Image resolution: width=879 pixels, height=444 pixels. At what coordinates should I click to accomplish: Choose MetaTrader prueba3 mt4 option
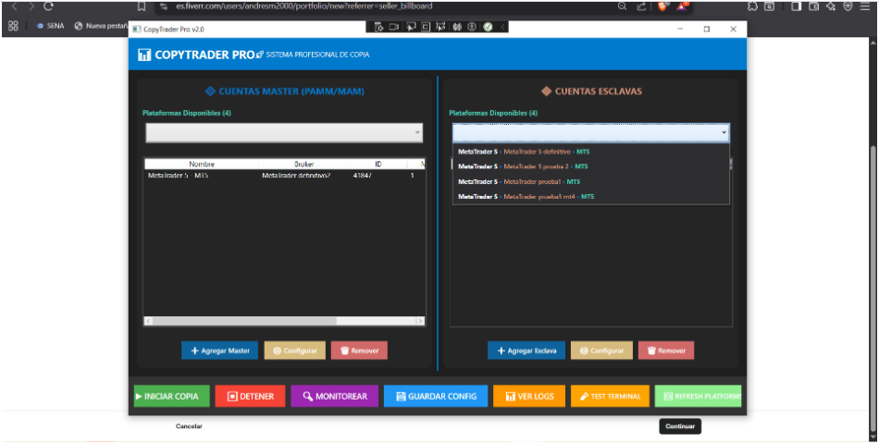click(x=591, y=197)
